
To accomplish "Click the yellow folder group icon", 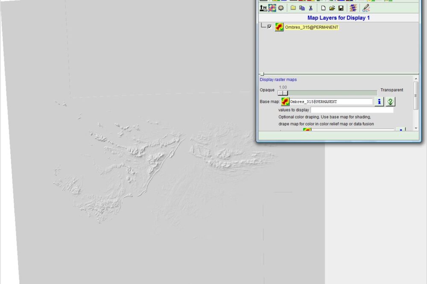I will [x=293, y=8].
